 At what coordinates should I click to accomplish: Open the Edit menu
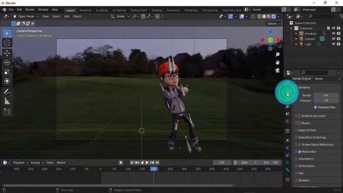click(19, 10)
